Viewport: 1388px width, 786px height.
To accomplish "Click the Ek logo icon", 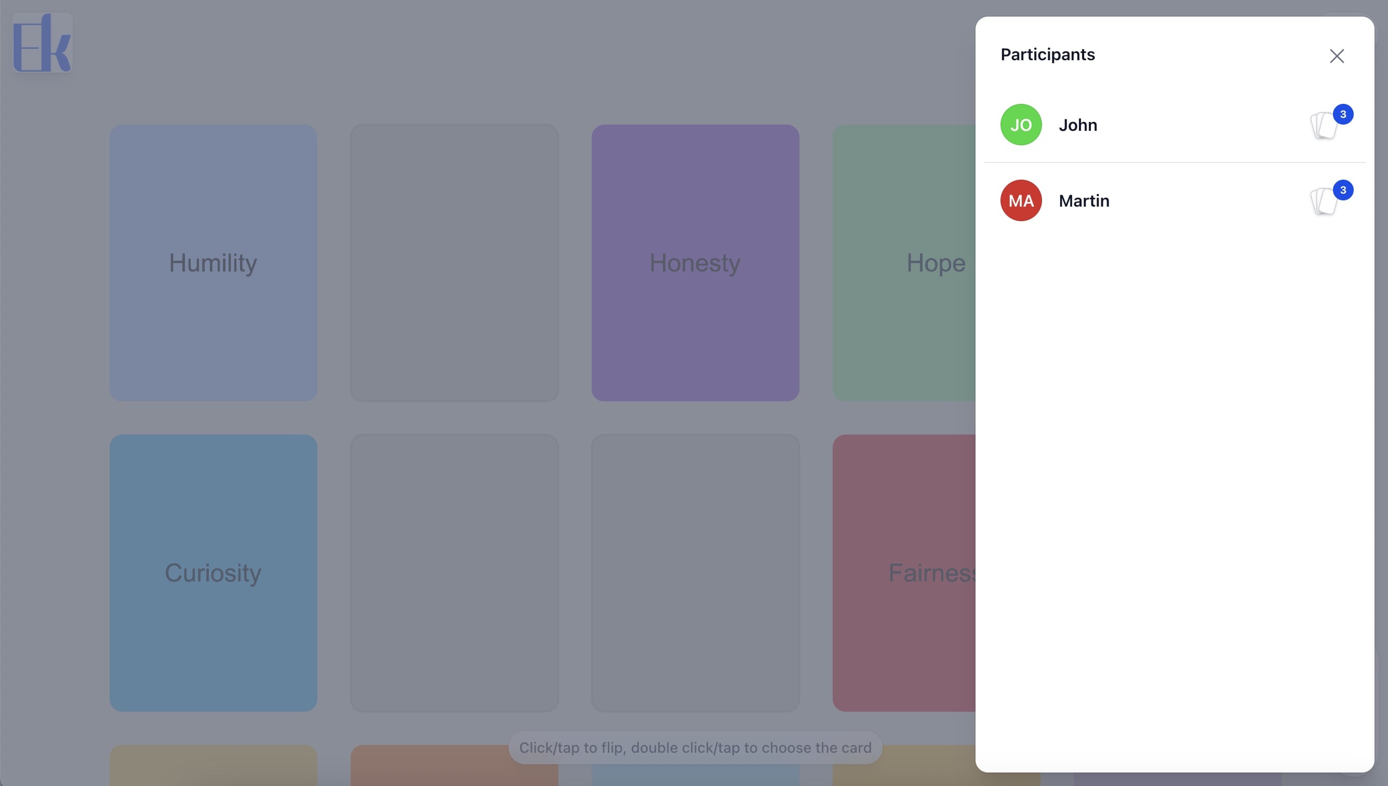I will (x=42, y=43).
